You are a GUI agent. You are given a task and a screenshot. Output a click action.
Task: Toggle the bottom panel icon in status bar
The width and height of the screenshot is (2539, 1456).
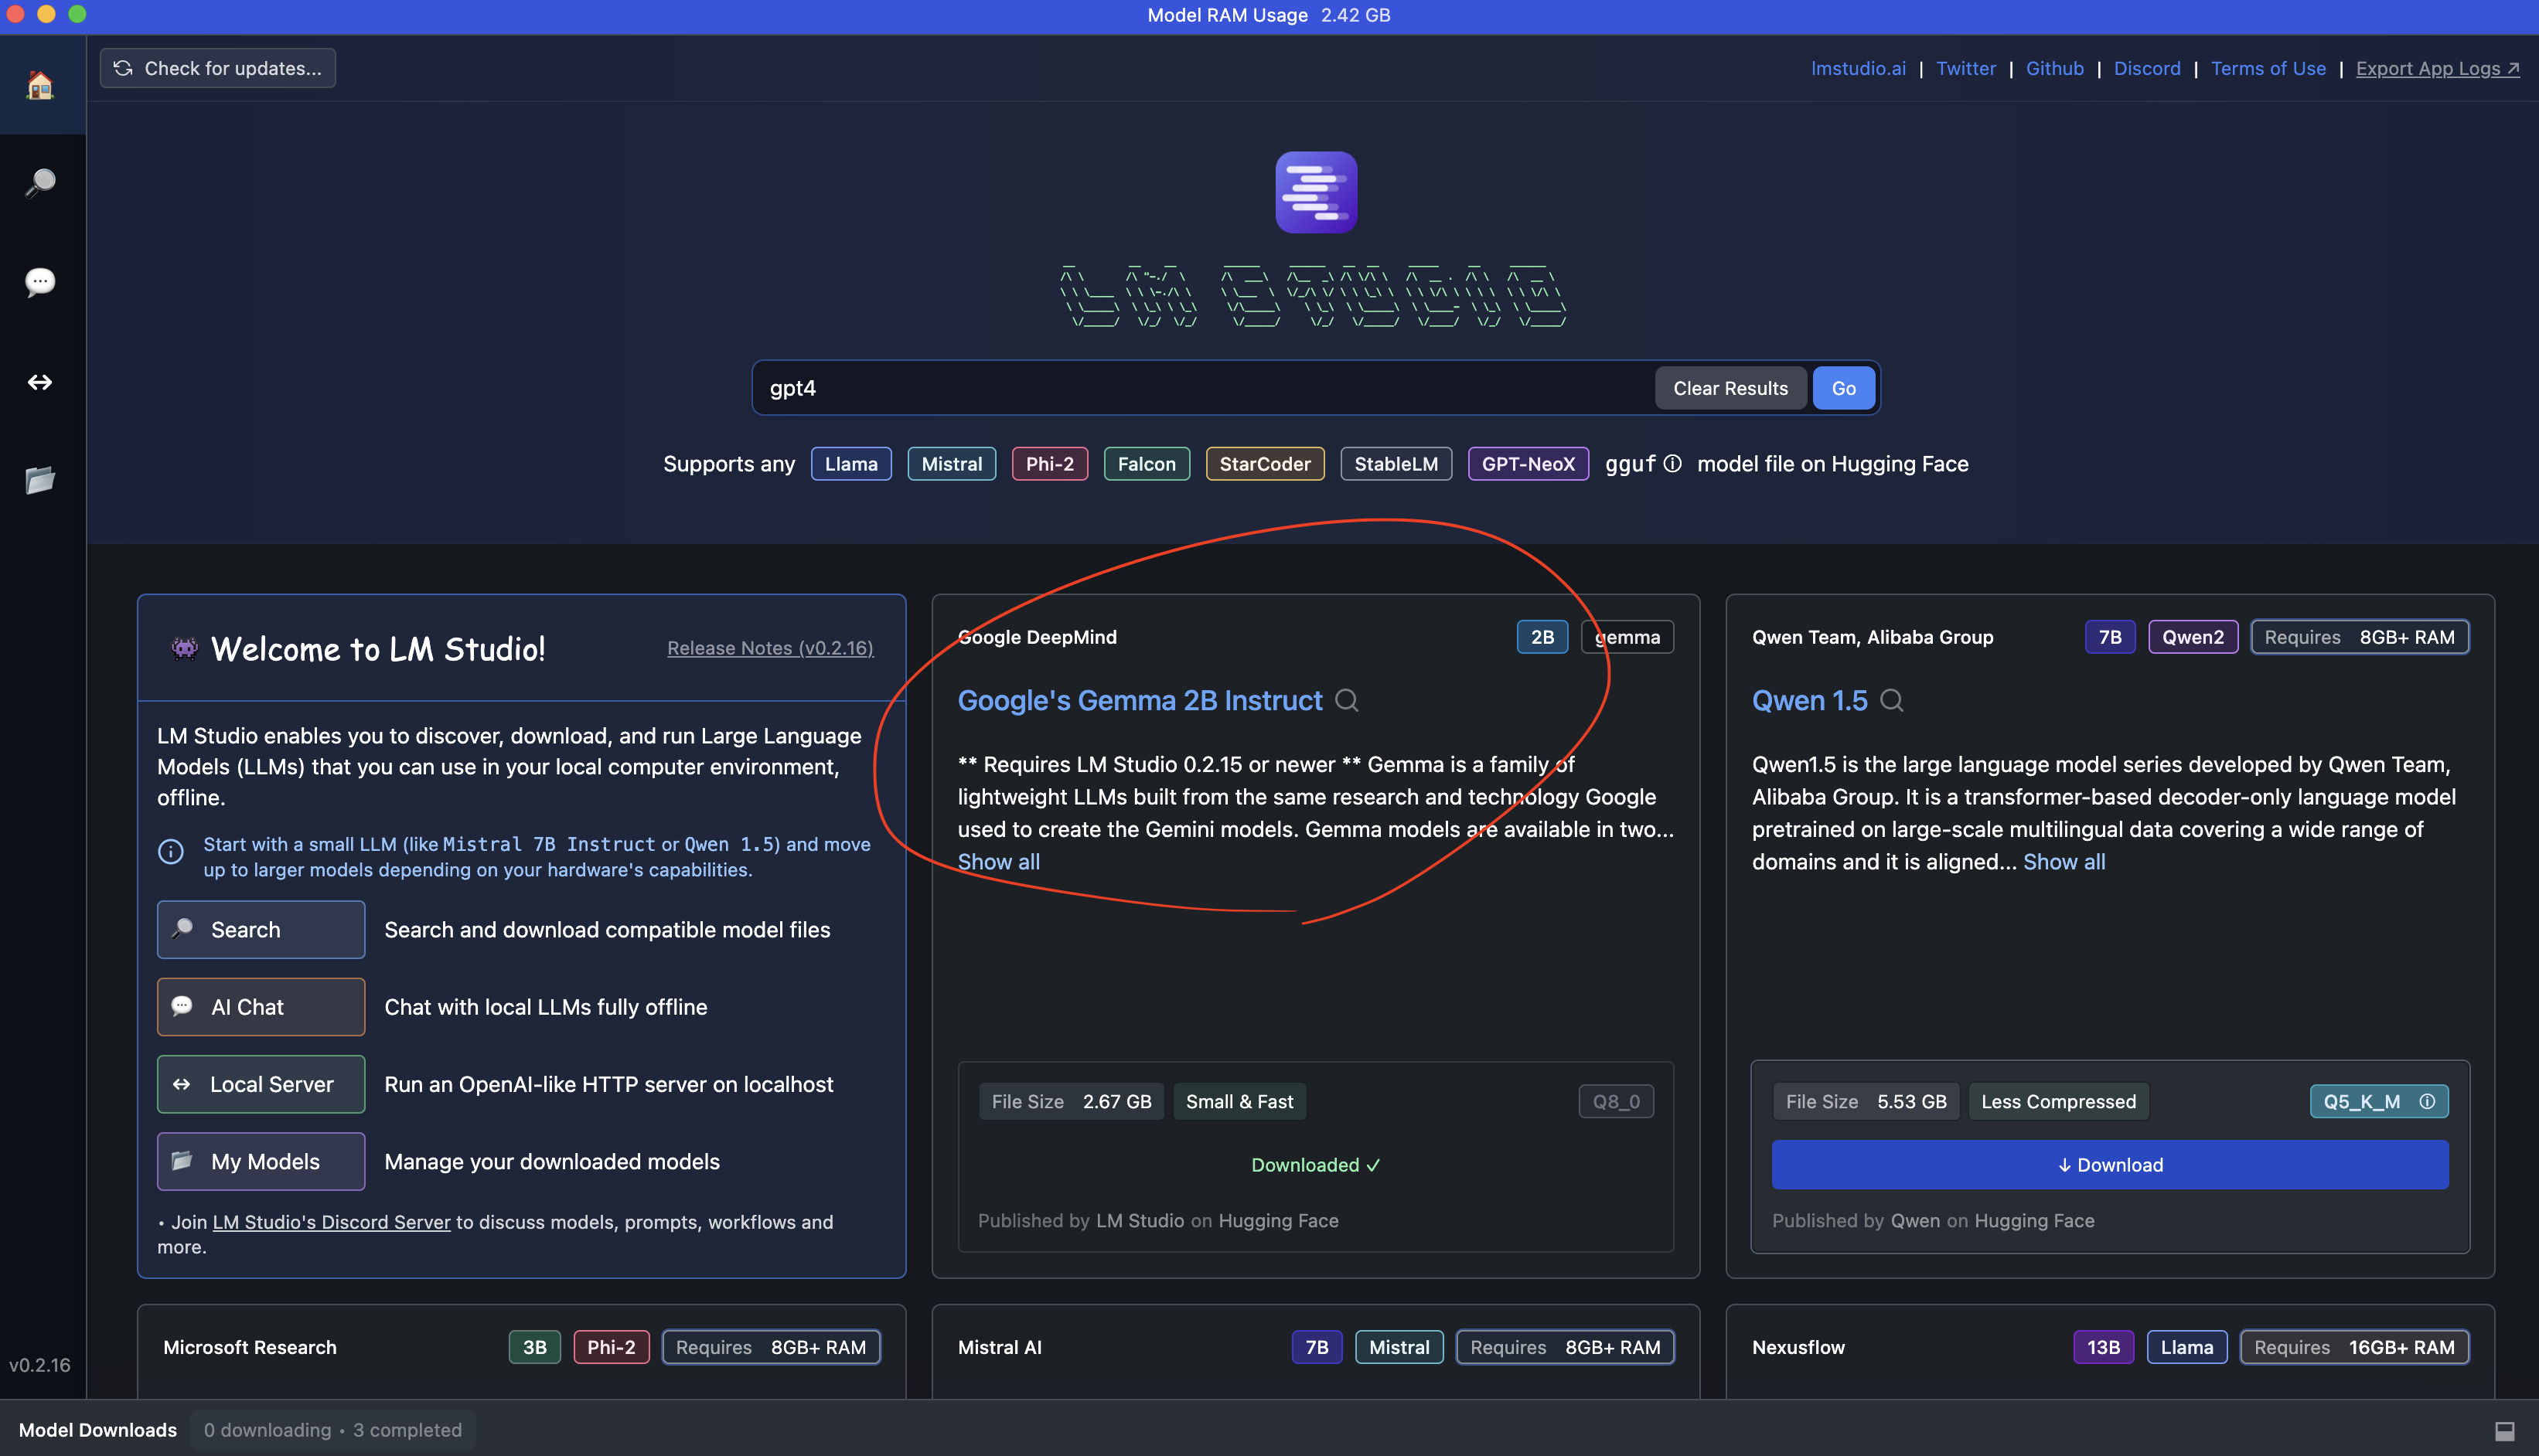[x=2505, y=1431]
